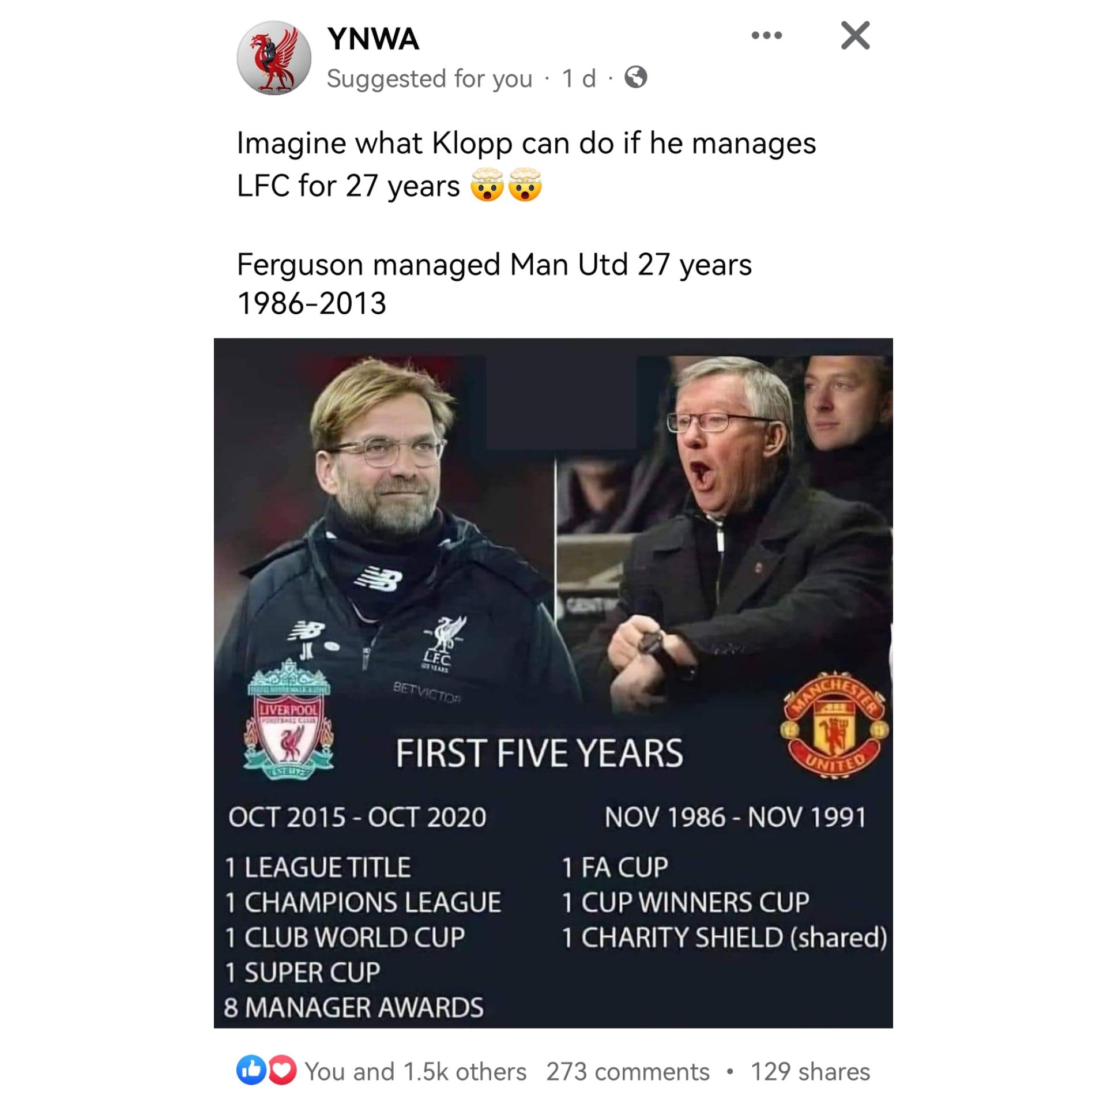Click the 1 d post timestamp
This screenshot has height=1107, width=1107.
579,78
